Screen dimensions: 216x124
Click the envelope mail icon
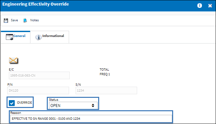13,61
